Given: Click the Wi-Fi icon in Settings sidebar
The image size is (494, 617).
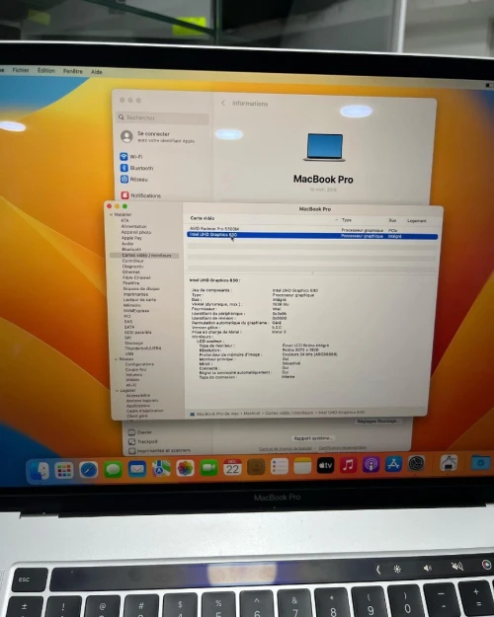Looking at the screenshot, I should tap(124, 156).
